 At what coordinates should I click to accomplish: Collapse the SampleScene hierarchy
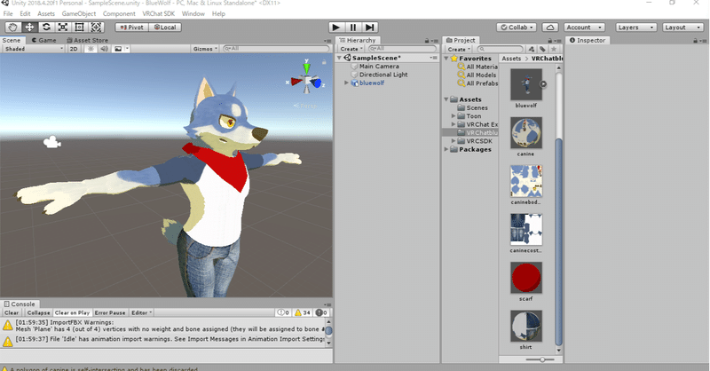click(x=339, y=58)
